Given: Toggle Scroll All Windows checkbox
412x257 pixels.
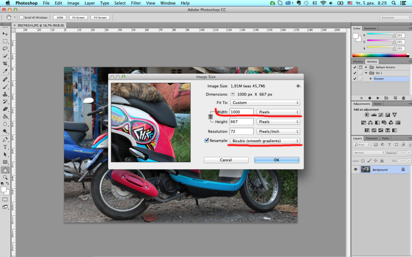Looking at the screenshot, I should click(22, 17).
